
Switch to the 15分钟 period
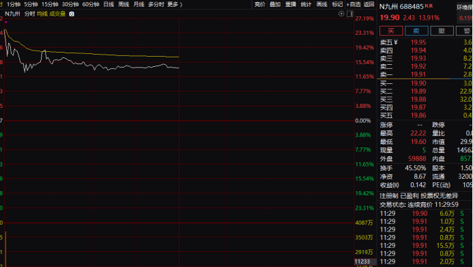pos(50,4)
